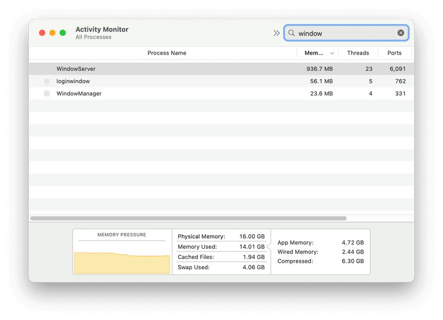
Task: Click the magnifying glass in the search field
Action: point(291,33)
